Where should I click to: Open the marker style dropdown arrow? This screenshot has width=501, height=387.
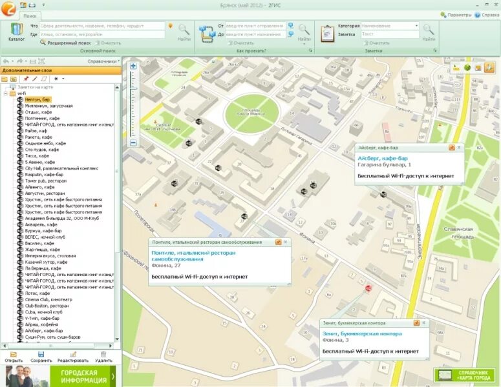click(63, 79)
